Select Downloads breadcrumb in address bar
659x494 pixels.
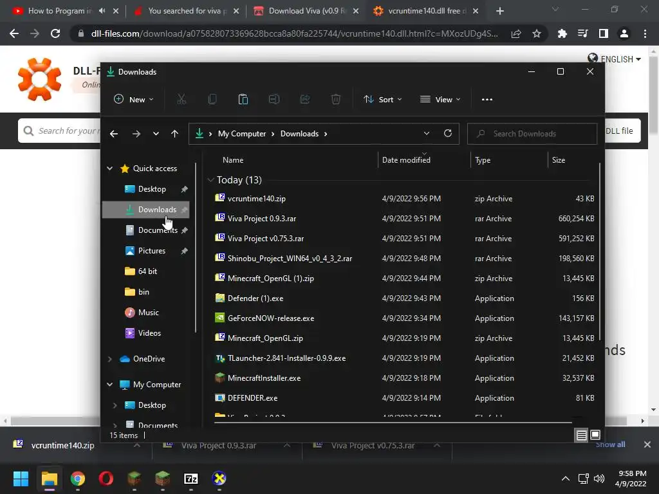(x=300, y=134)
